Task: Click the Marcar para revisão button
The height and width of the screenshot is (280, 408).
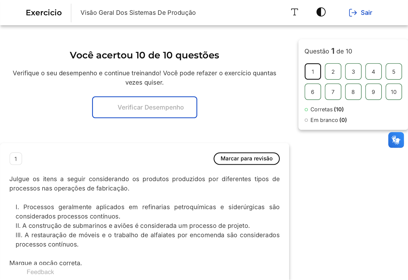Action: point(246,159)
